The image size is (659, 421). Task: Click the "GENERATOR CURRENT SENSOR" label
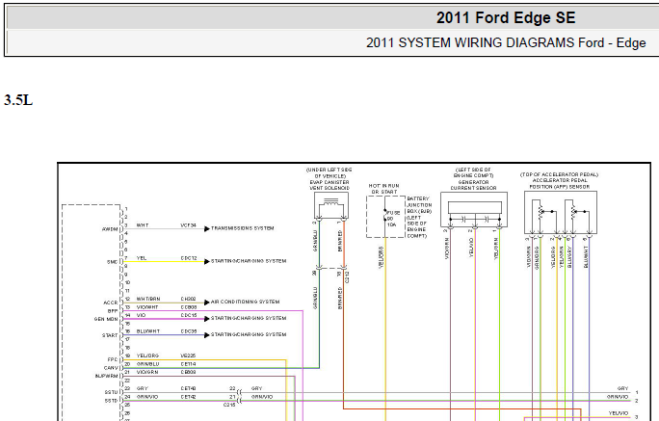pos(474,185)
